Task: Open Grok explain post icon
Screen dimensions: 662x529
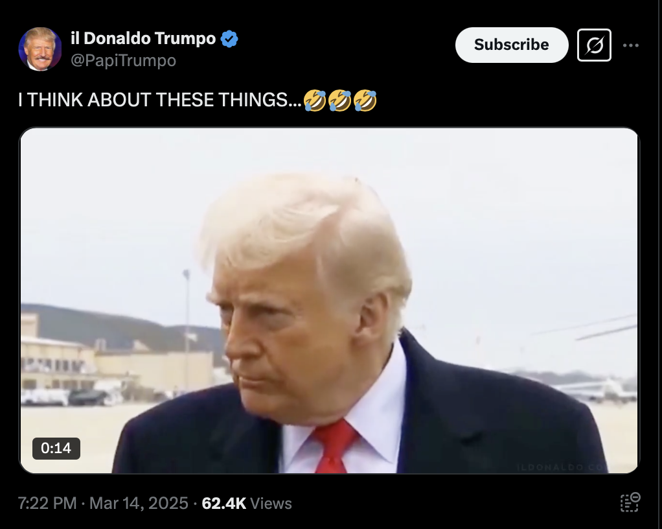Action: tap(594, 45)
